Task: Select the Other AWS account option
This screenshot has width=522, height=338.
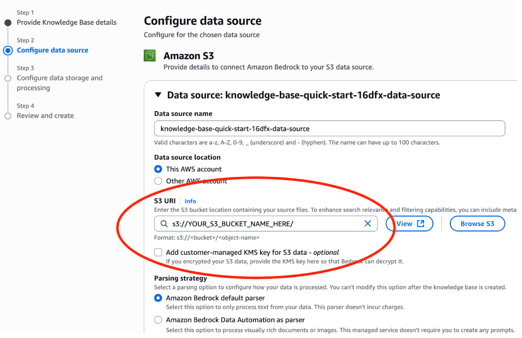Action: [158, 181]
